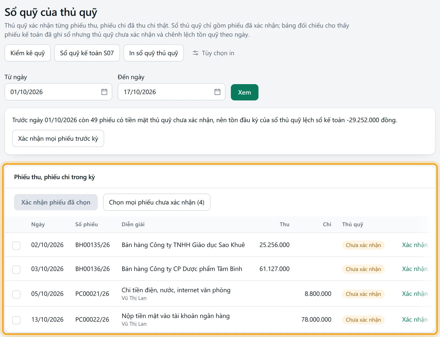The height and width of the screenshot is (337, 440).
Task: Click the green Xem button
Action: (x=244, y=92)
